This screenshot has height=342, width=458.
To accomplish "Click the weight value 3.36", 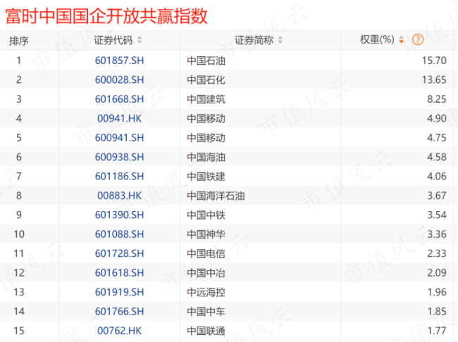I will tap(437, 234).
